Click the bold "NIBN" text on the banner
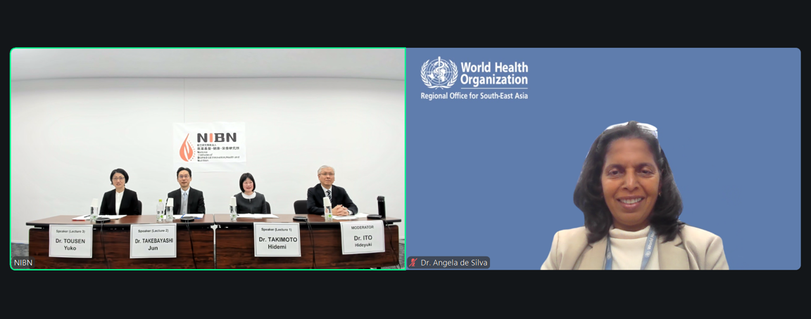Screen dimensions: 811x319 click(x=216, y=138)
